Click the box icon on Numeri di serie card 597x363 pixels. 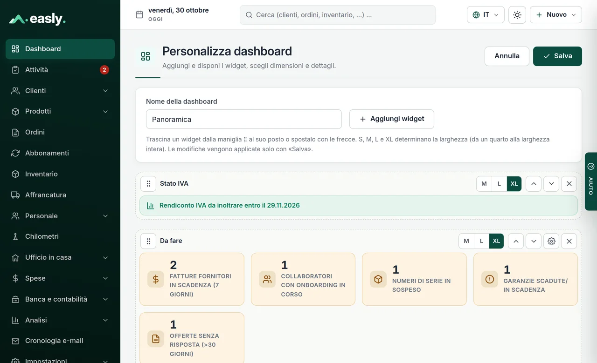(x=378, y=279)
